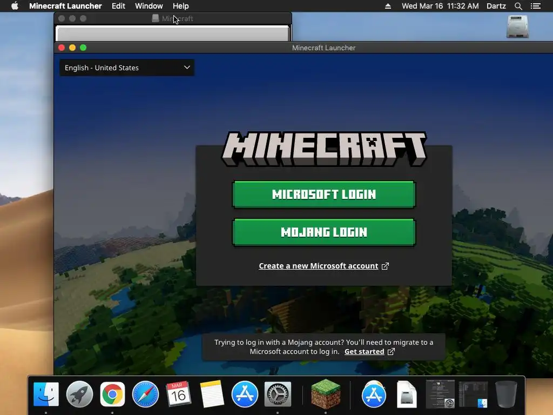
Task: Maximize the Minecraft Launcher with green button
Action: click(83, 48)
